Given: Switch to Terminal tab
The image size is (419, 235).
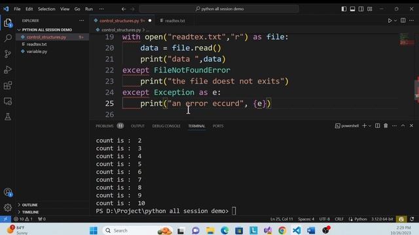Looking at the screenshot, I should click(196, 126).
